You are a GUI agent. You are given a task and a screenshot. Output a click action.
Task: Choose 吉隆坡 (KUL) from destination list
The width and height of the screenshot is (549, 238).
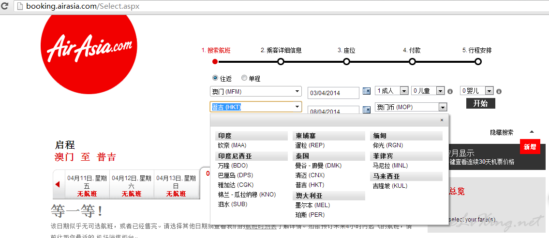[390, 185]
